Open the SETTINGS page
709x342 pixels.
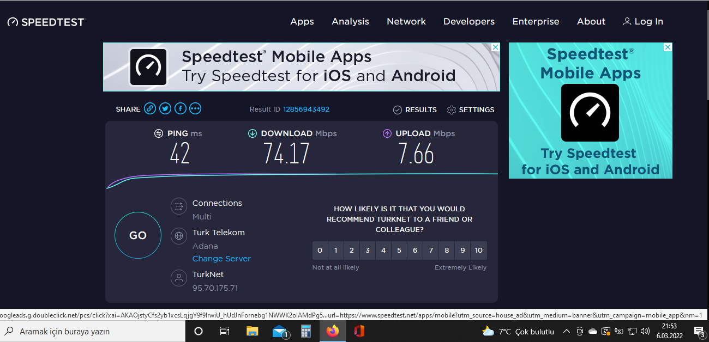[x=471, y=109]
